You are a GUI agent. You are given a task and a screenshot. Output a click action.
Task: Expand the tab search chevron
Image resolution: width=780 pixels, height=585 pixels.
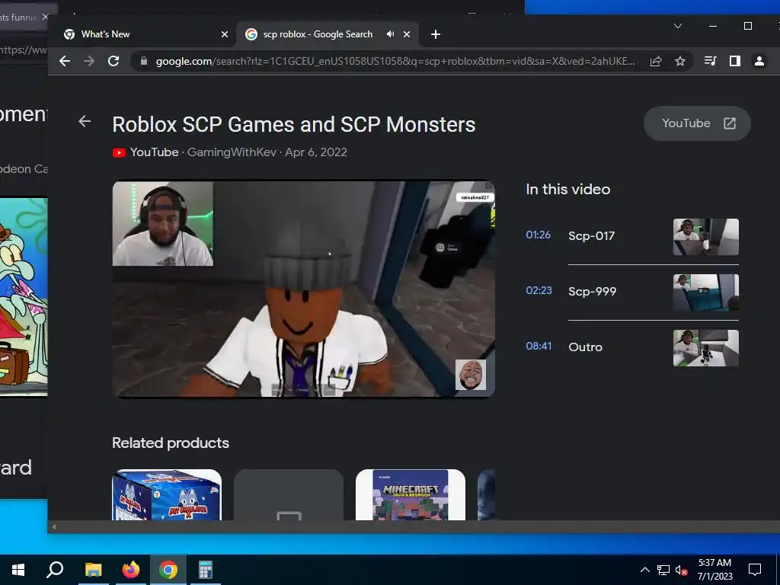click(x=677, y=26)
